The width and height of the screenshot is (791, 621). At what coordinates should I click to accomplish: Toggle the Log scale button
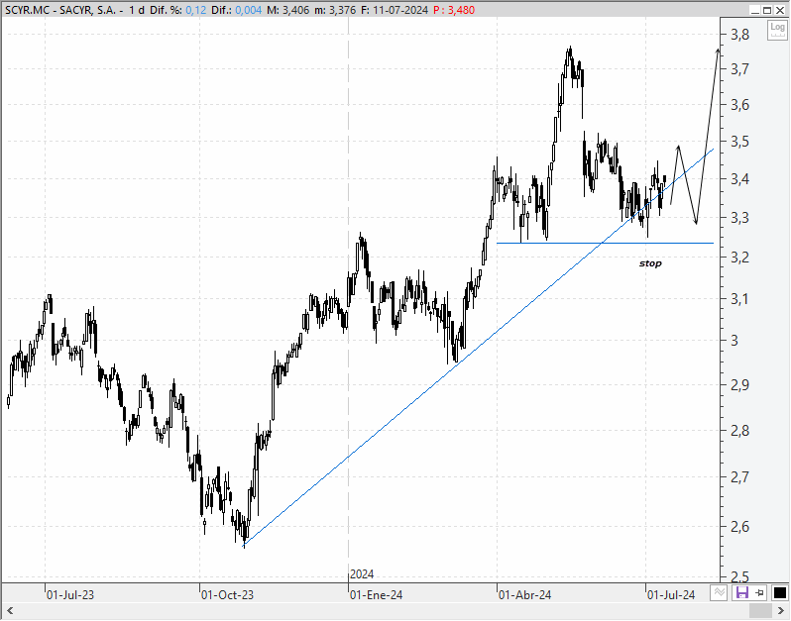777,31
